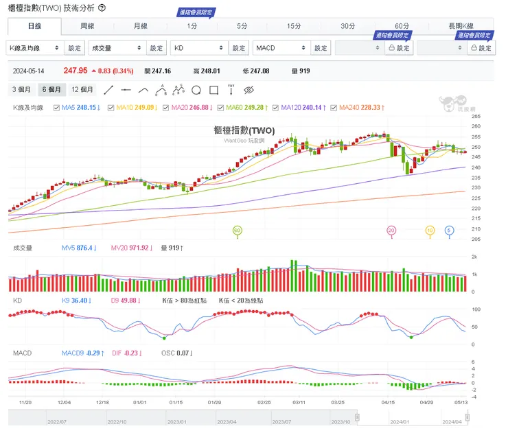
Task: Uncheck the MA5 moving average checkbox
Action: click(56, 108)
